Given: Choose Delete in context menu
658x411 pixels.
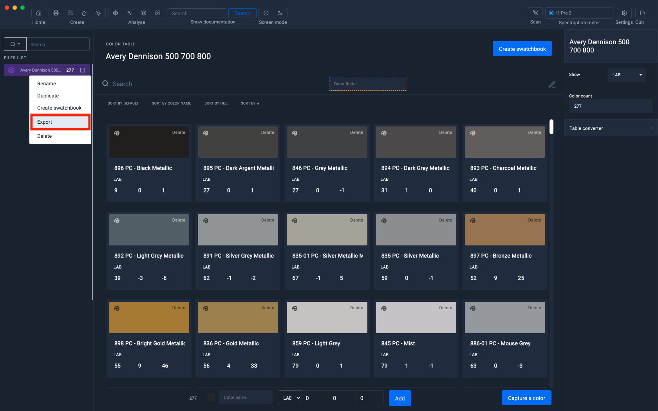Looking at the screenshot, I should click(44, 136).
